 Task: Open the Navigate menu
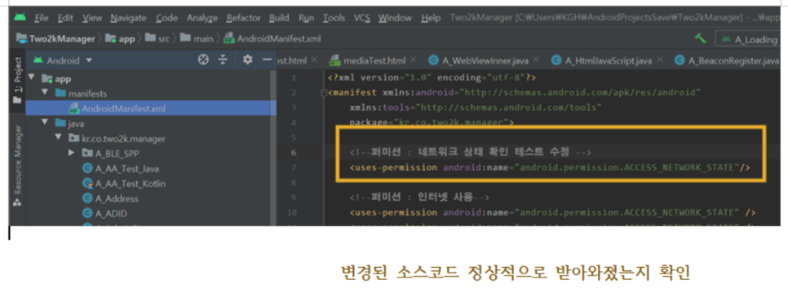(x=128, y=18)
